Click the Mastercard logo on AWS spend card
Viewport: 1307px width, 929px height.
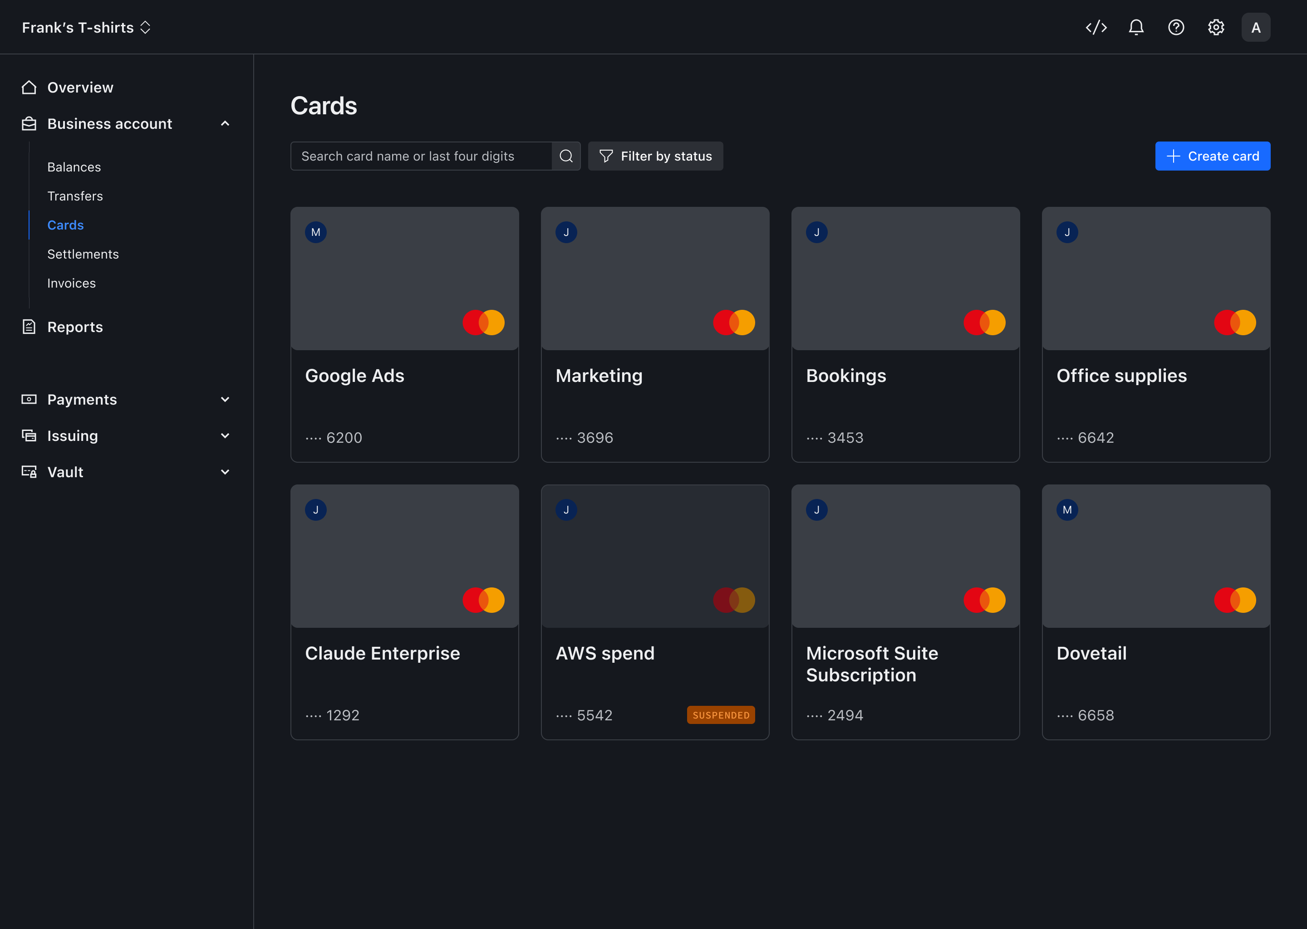click(734, 600)
